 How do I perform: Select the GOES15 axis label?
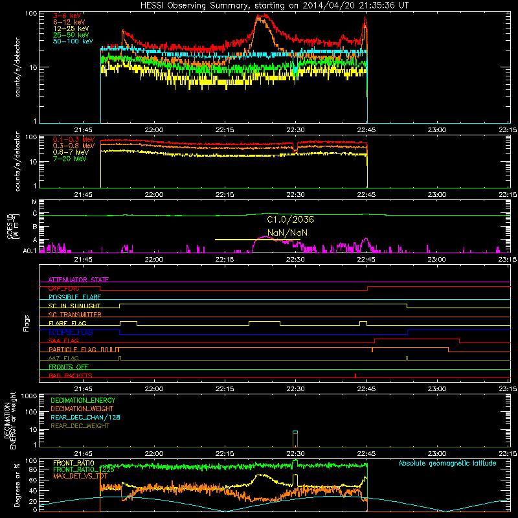pos(13,226)
